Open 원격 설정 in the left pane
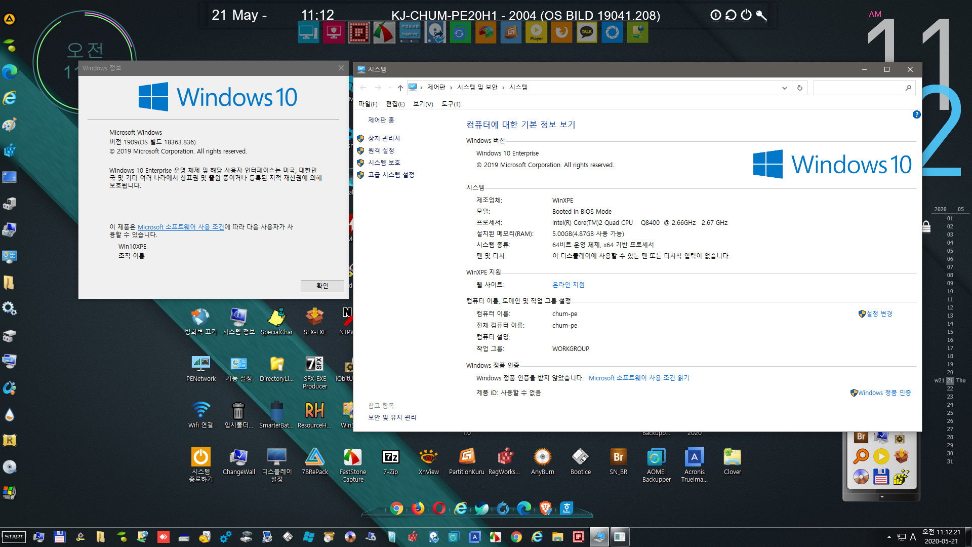The width and height of the screenshot is (972, 547). (381, 150)
